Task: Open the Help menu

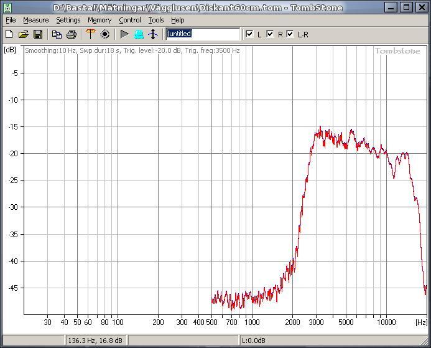Action: [x=177, y=20]
